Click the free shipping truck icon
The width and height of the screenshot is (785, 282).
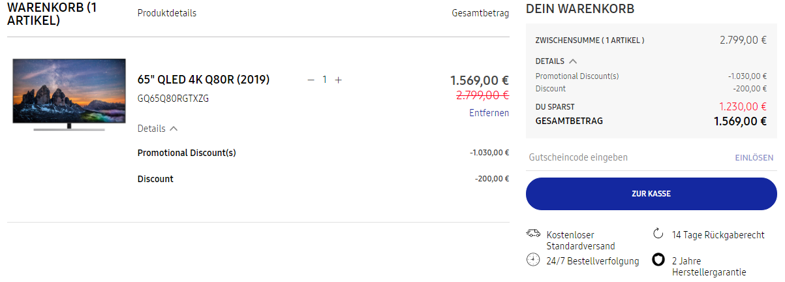point(533,234)
